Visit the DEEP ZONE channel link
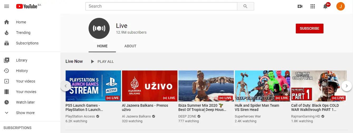353x133 pixels. coord(187,116)
